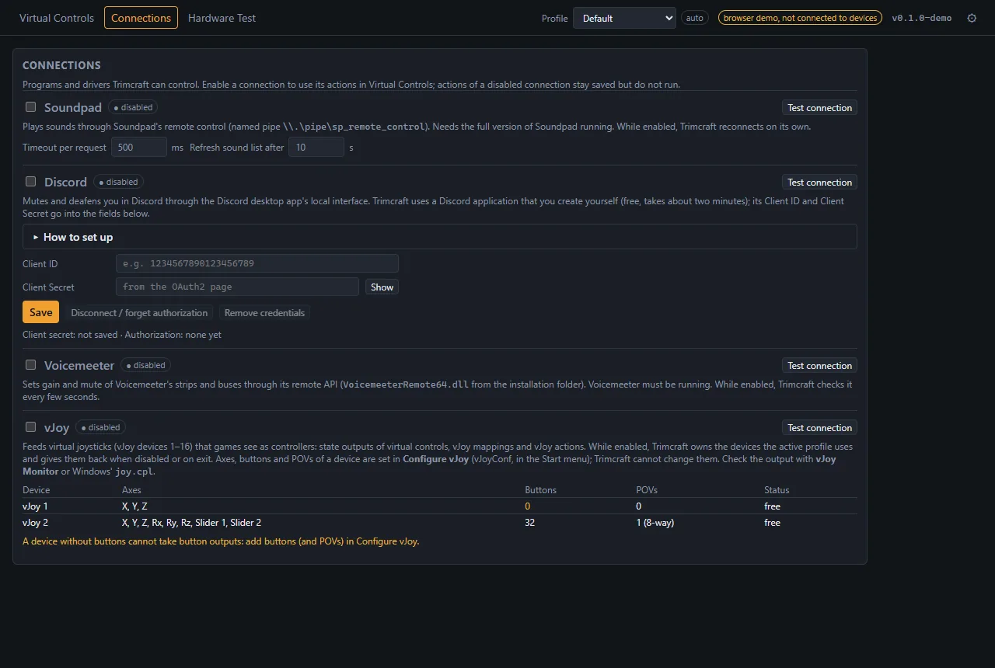
Task: Focus the Client Secret input field
Action: [x=237, y=287]
